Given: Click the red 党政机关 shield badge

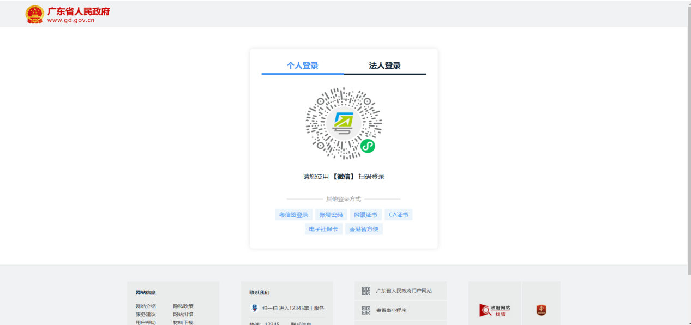Looking at the screenshot, I should (541, 310).
